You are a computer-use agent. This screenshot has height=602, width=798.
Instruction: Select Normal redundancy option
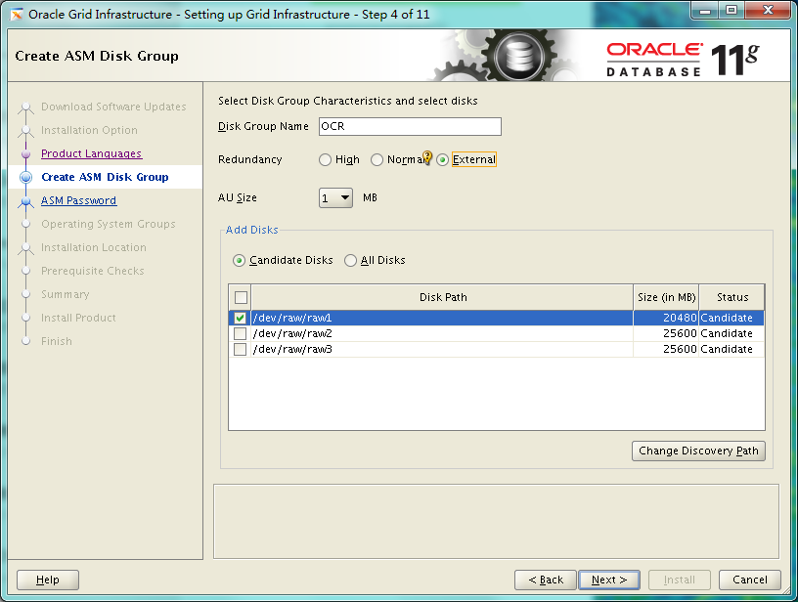coord(377,160)
